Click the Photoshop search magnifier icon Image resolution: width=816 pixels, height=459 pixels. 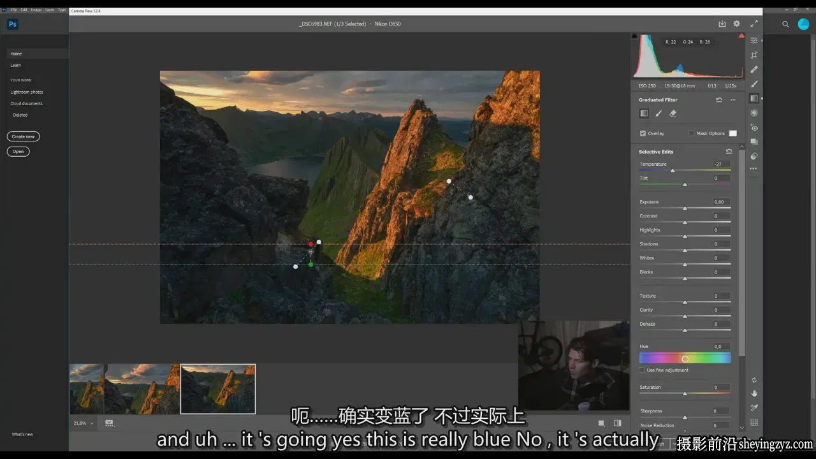pos(785,24)
